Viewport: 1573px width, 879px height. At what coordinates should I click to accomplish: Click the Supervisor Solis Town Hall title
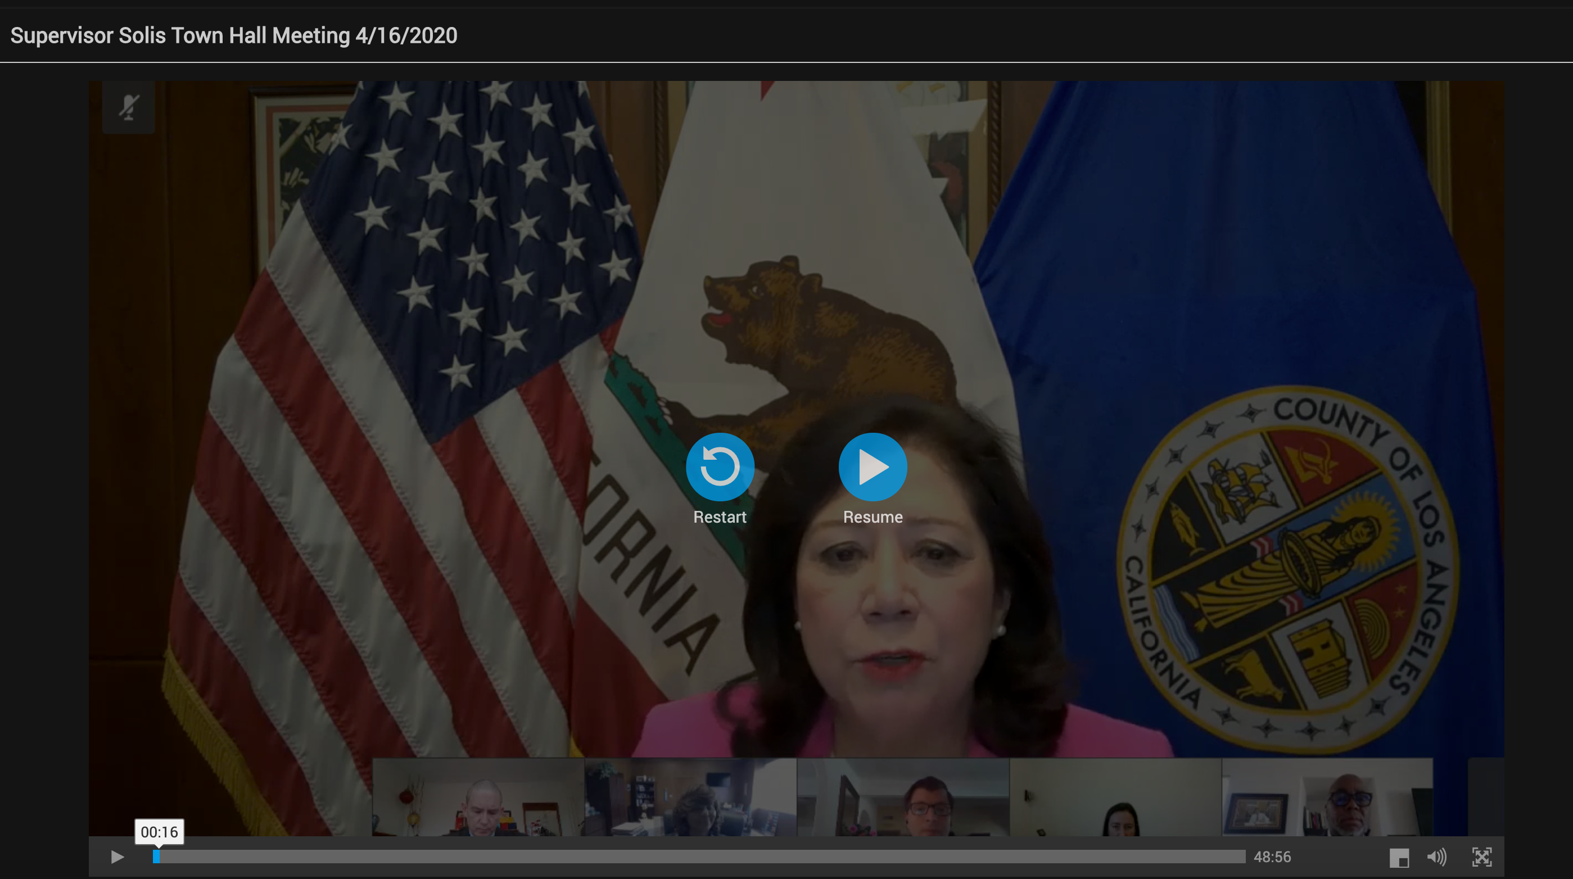pos(234,35)
